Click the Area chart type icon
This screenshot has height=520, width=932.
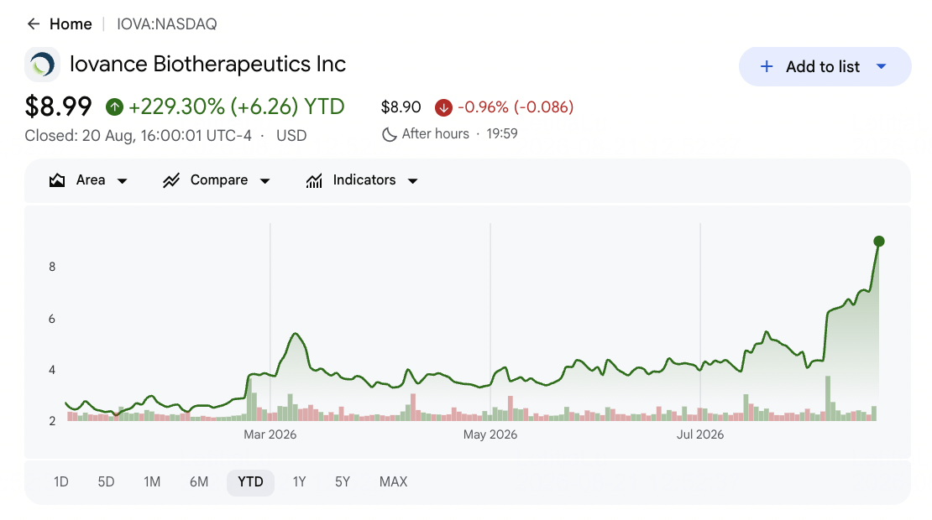[57, 180]
